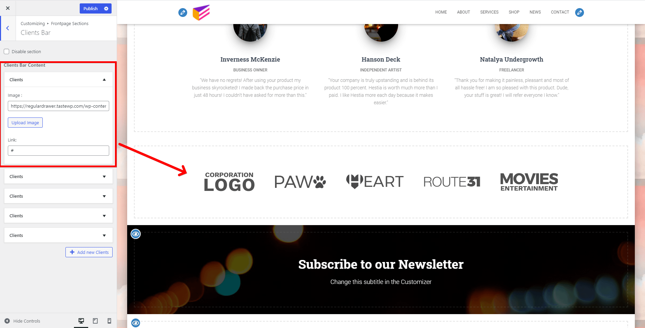Switch to tablet preview device icon

tap(95, 321)
